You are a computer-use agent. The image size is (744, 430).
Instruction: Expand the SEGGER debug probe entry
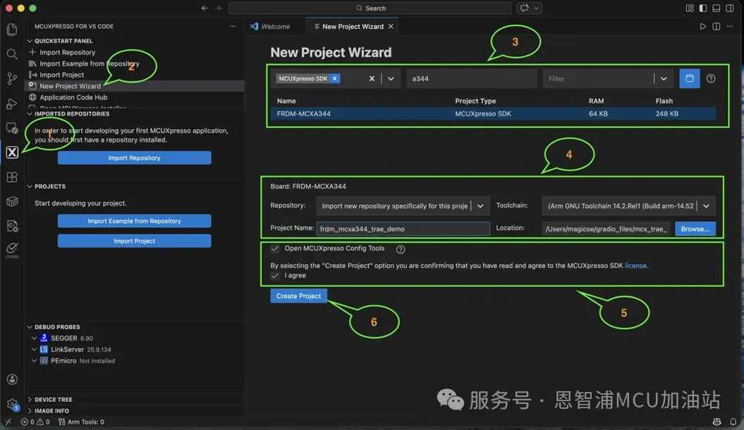34,338
